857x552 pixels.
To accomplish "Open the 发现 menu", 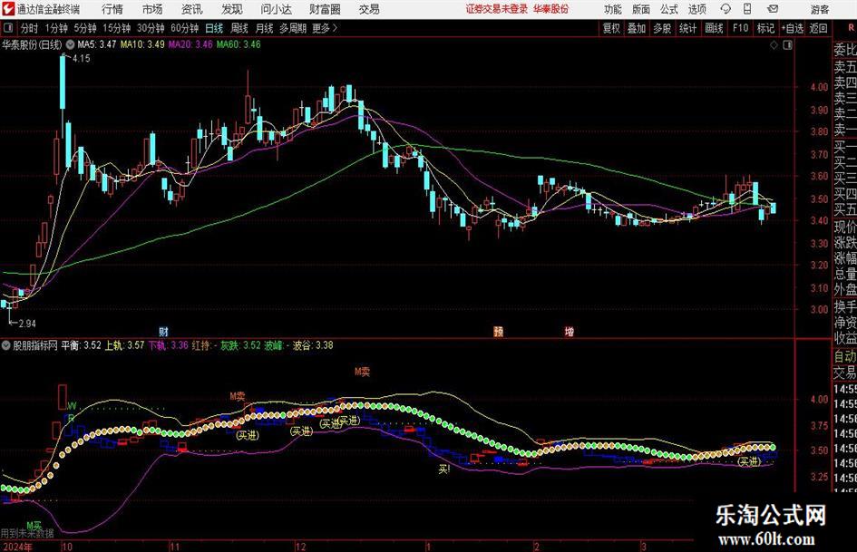I will coord(232,9).
